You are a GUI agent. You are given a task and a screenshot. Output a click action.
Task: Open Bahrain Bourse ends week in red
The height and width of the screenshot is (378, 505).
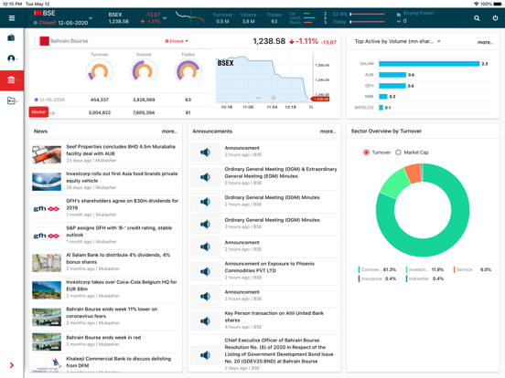point(103,338)
